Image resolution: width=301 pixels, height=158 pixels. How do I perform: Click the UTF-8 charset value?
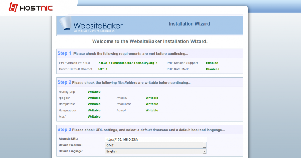click(103, 69)
